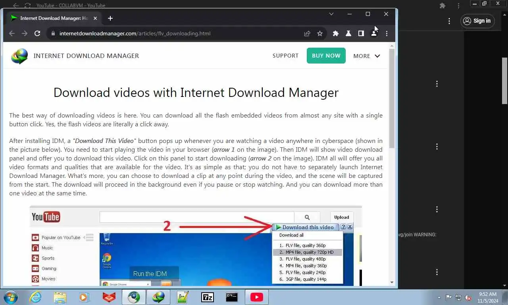Click the muted volume tray icon
Screen dimensions: 508x305
coord(468,297)
